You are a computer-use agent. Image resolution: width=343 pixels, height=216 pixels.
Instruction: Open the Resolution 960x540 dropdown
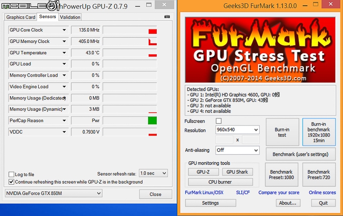coord(237,130)
